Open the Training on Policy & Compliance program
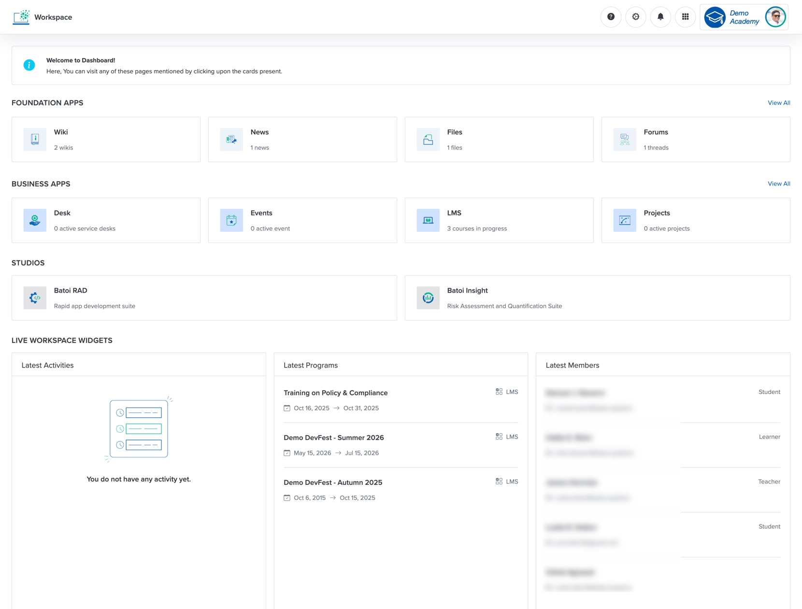The image size is (802, 609). pyautogui.click(x=335, y=393)
